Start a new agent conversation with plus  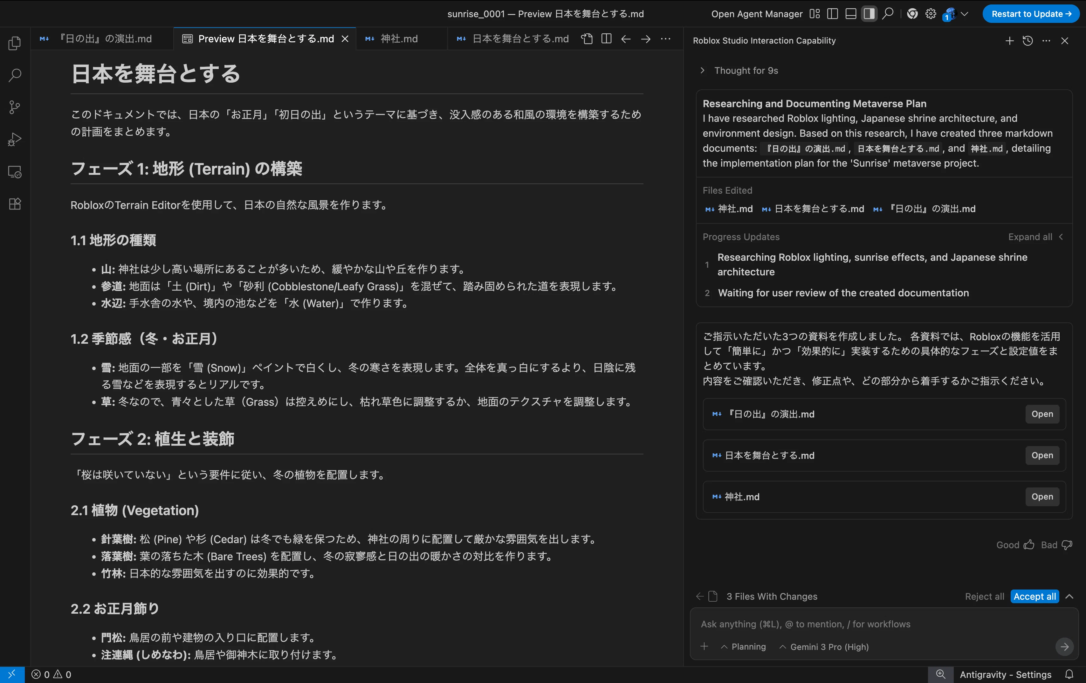1010,41
